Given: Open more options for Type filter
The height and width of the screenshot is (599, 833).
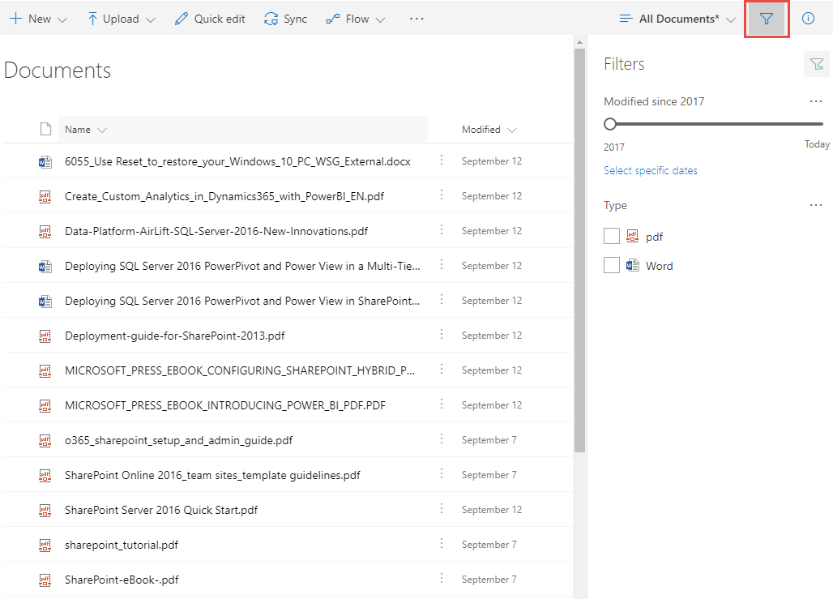Looking at the screenshot, I should click(816, 205).
